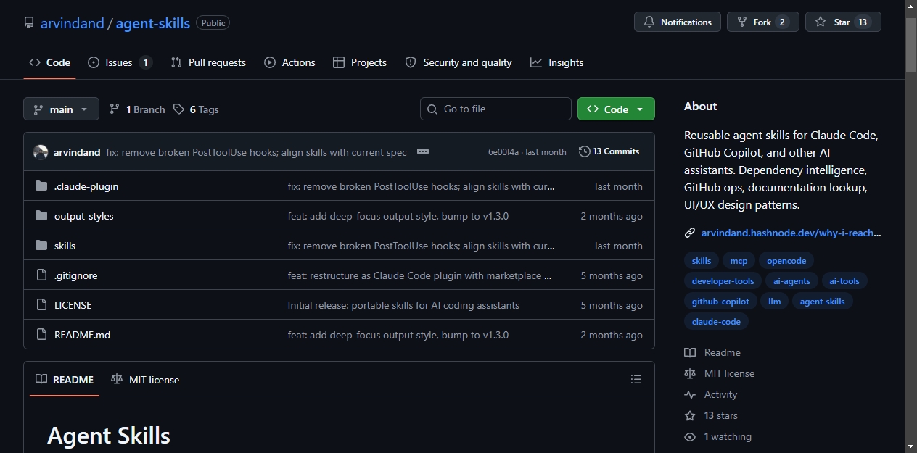
Task: Click the repository book icon
Action: pos(29,23)
